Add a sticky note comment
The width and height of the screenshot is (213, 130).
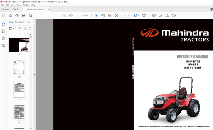point(154,15)
